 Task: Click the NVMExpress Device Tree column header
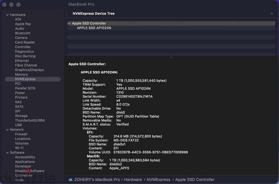pos(94,13)
